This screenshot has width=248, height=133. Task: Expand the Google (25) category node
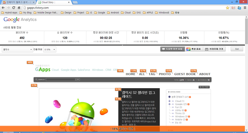click(170, 104)
